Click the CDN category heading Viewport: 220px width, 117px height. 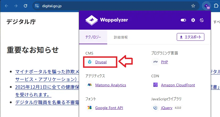click(155, 76)
